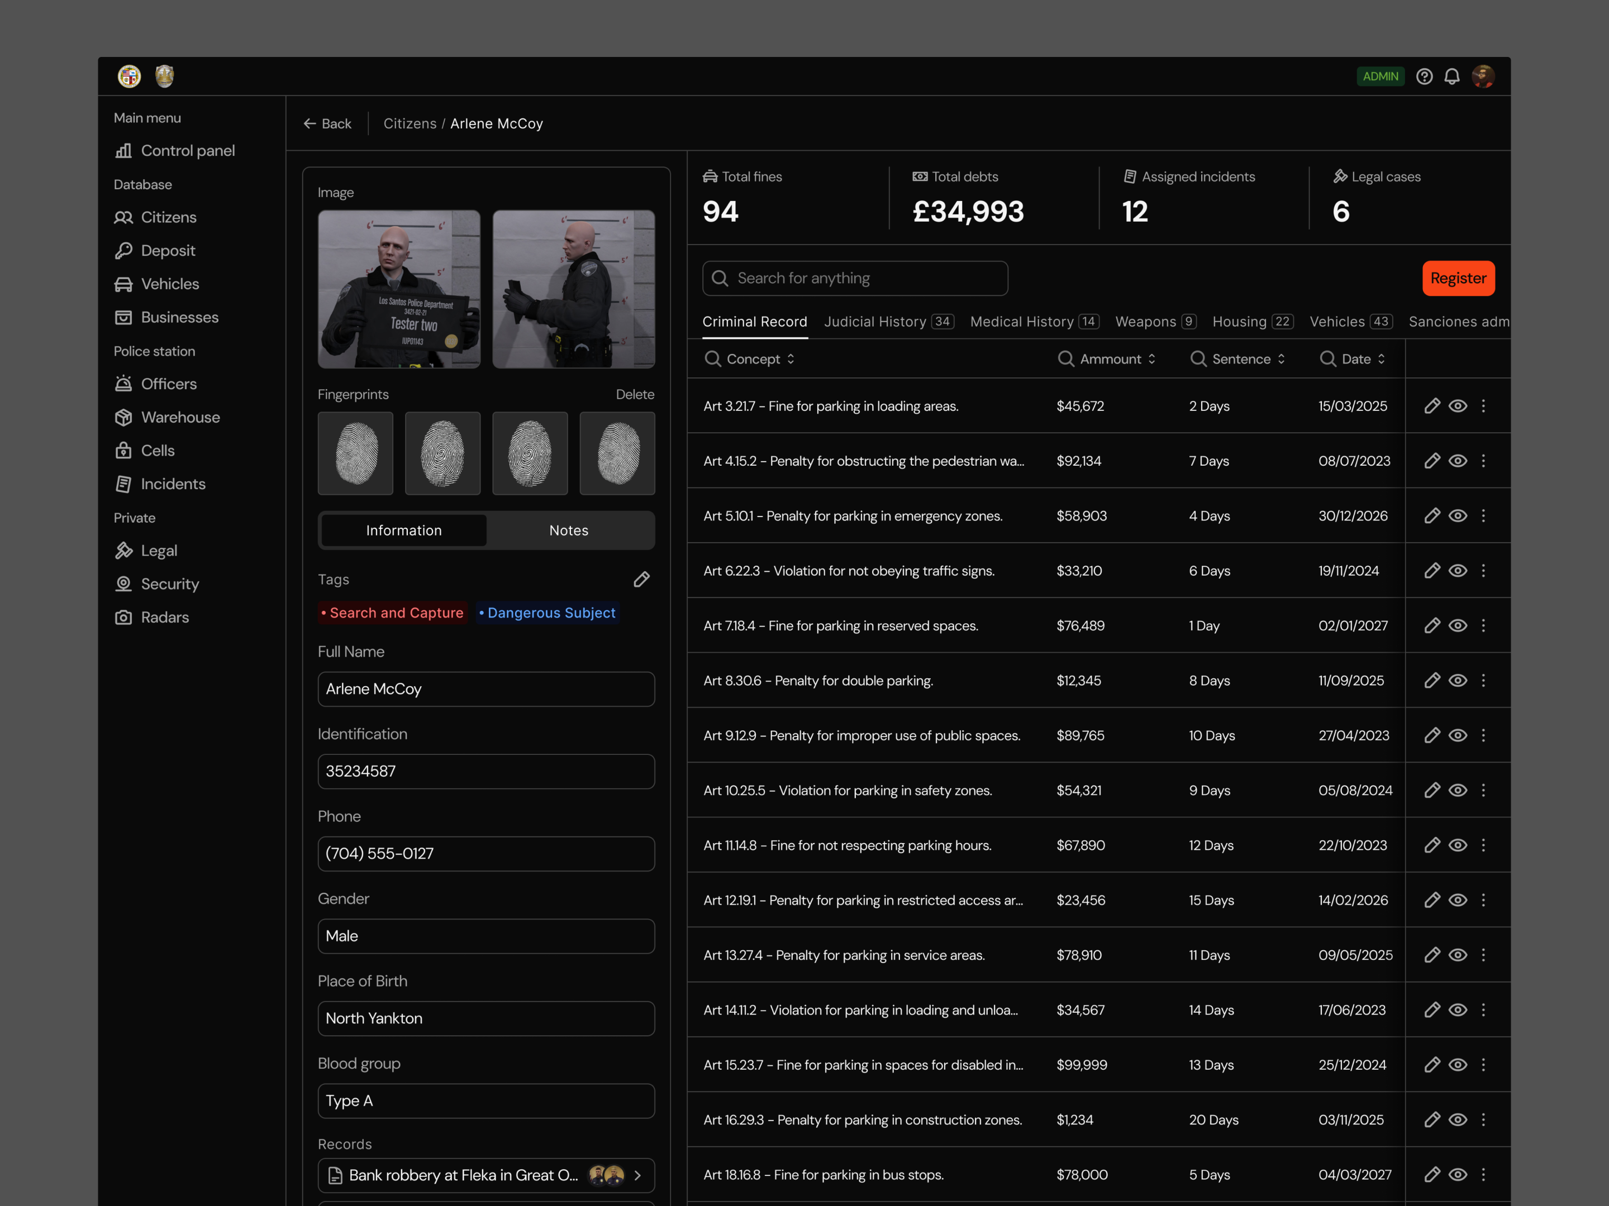View the Art 18.16.8 bus stops record

pos(1458,1174)
